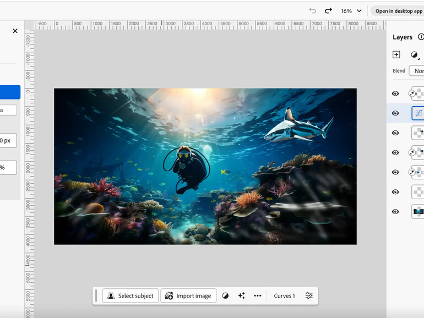This screenshot has height=318, width=424.
Task: Close the left panel with X
Action: (x=15, y=31)
